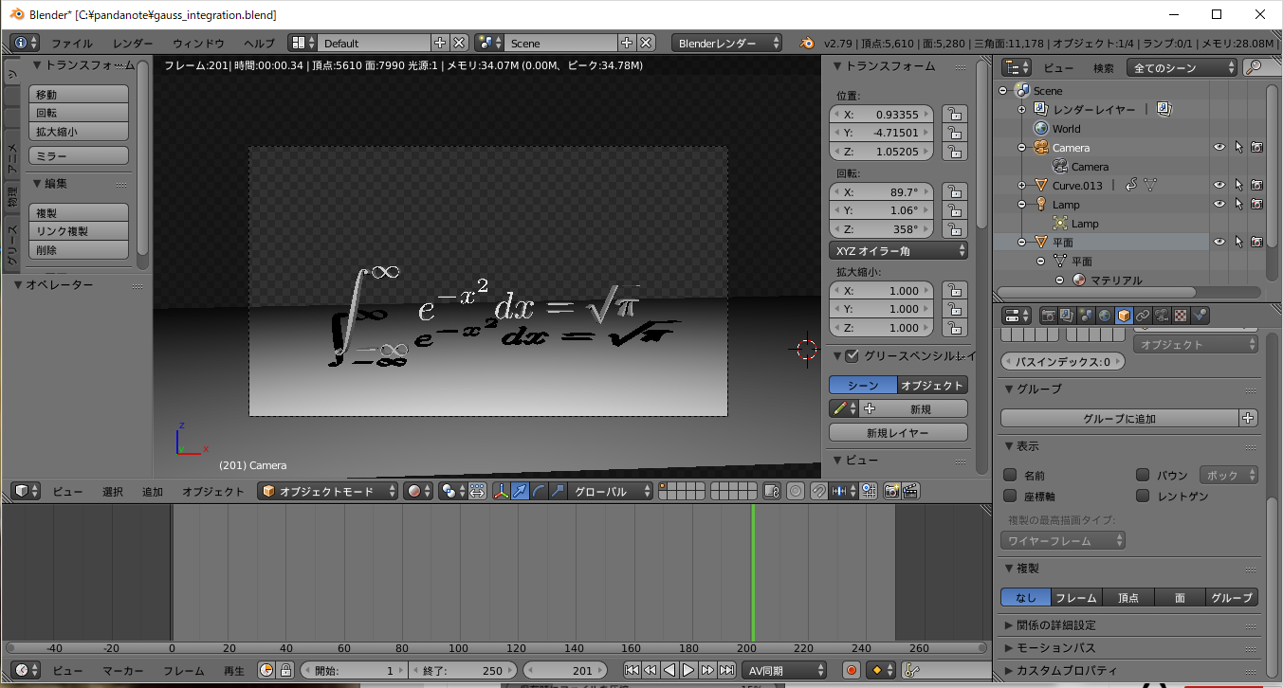Click the proportional editing circle icon
The width and height of the screenshot is (1283, 688).
point(796,491)
